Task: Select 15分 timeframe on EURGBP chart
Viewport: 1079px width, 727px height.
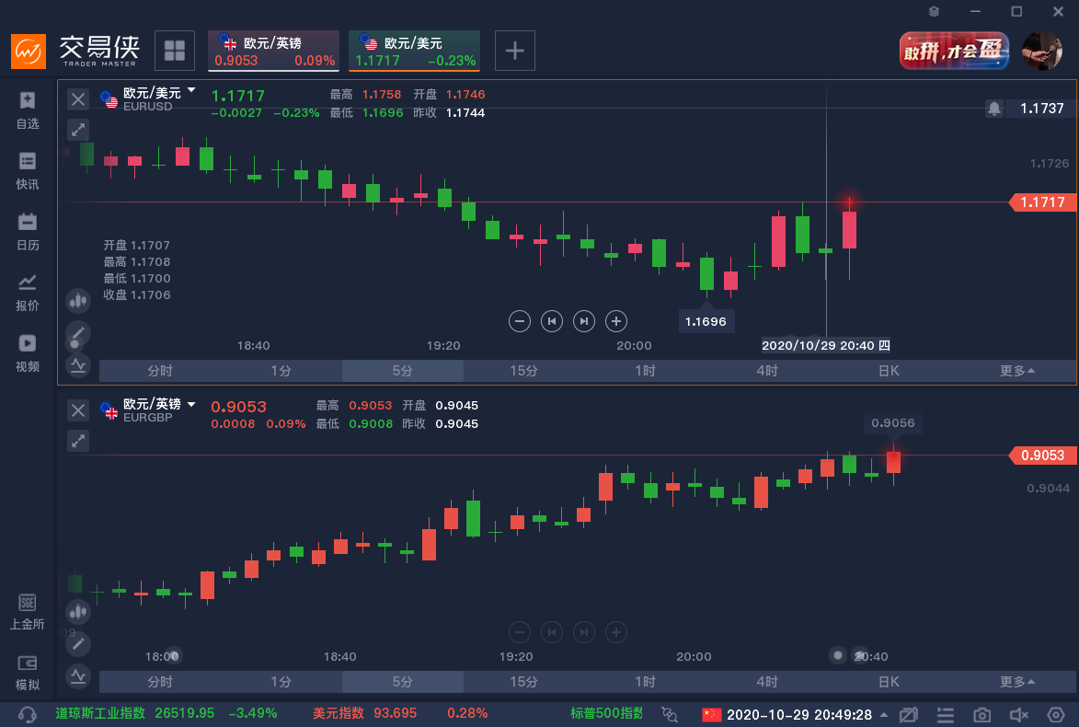Action: coord(523,682)
